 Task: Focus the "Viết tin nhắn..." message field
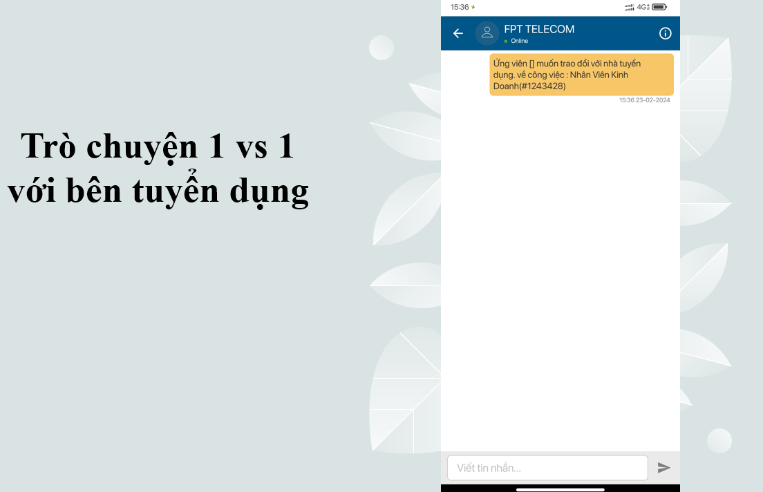tap(547, 468)
